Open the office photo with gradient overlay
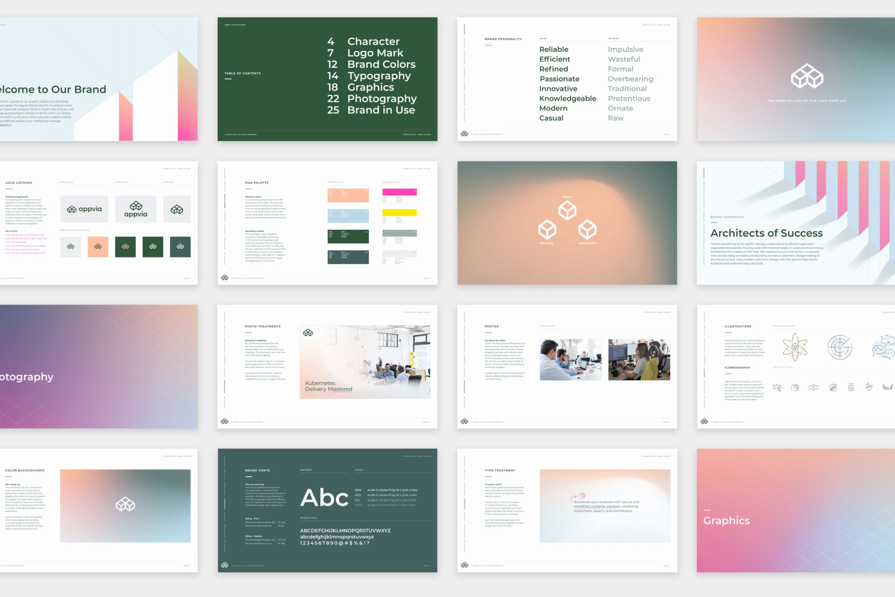895x597 pixels. pyautogui.click(x=365, y=362)
